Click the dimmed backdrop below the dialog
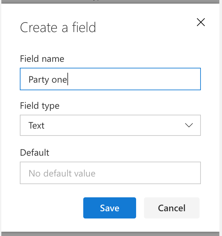This screenshot has height=236, width=222. point(111,233)
